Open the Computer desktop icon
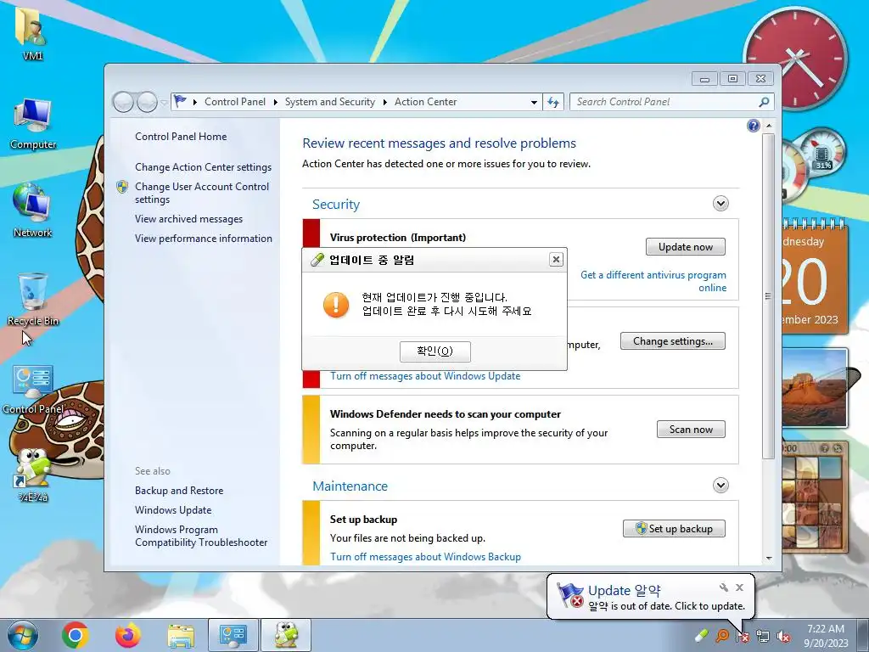869x652 pixels. click(33, 124)
